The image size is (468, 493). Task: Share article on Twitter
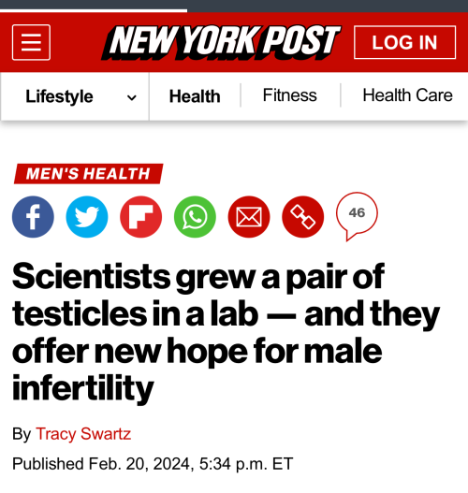(x=87, y=217)
